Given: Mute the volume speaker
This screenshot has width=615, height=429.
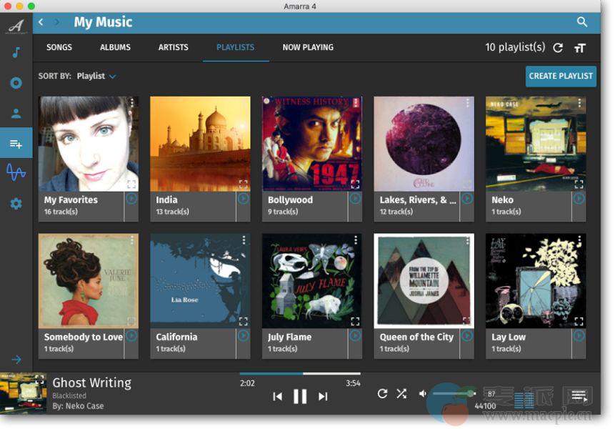Looking at the screenshot, I should click(423, 394).
